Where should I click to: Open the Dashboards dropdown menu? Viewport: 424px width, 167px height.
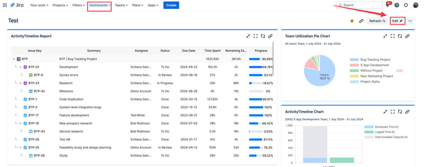click(100, 5)
